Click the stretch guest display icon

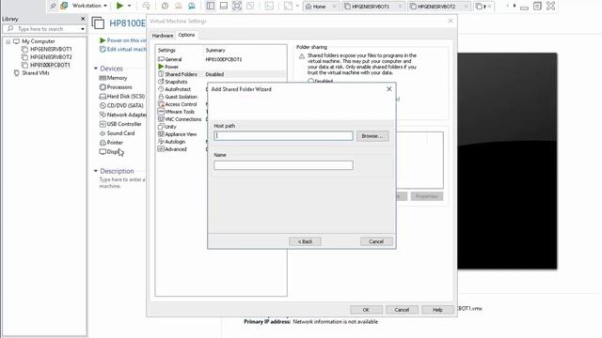click(288, 6)
